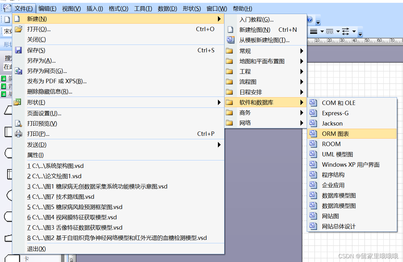Click the blank page icon beside 新建绘图(N)
The width and height of the screenshot is (403, 262).
pos(230,30)
